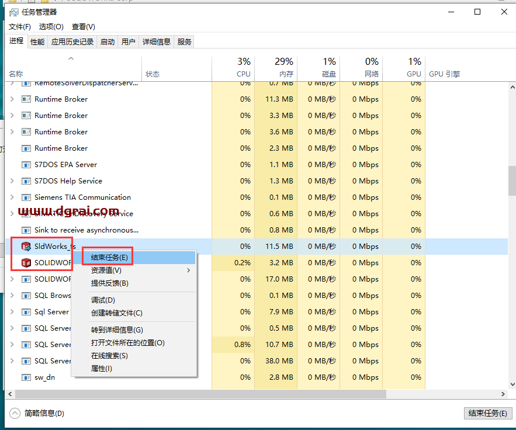
Task: Click the vertical scrollbar up arrow
Action: [512, 87]
